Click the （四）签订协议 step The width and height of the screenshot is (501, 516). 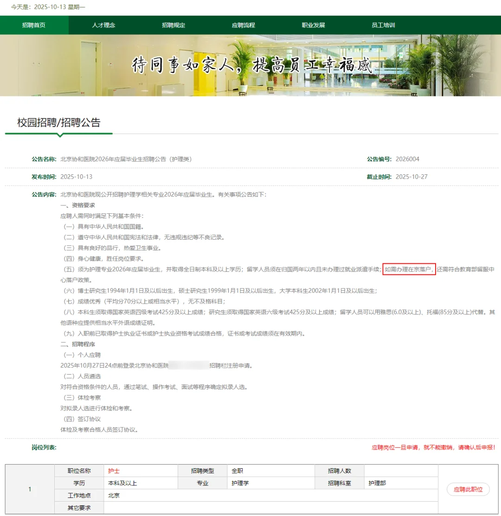point(82,419)
